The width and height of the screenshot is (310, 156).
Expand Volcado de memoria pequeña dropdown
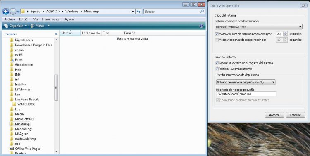(x=246, y=82)
